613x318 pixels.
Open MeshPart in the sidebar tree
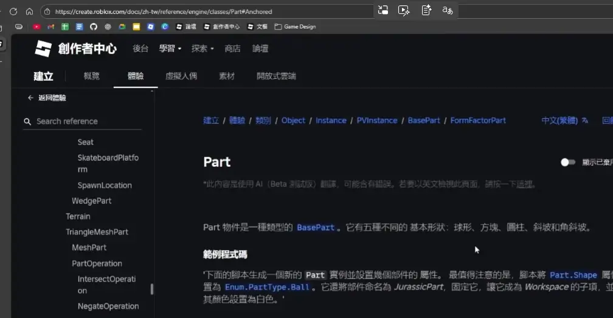89,248
